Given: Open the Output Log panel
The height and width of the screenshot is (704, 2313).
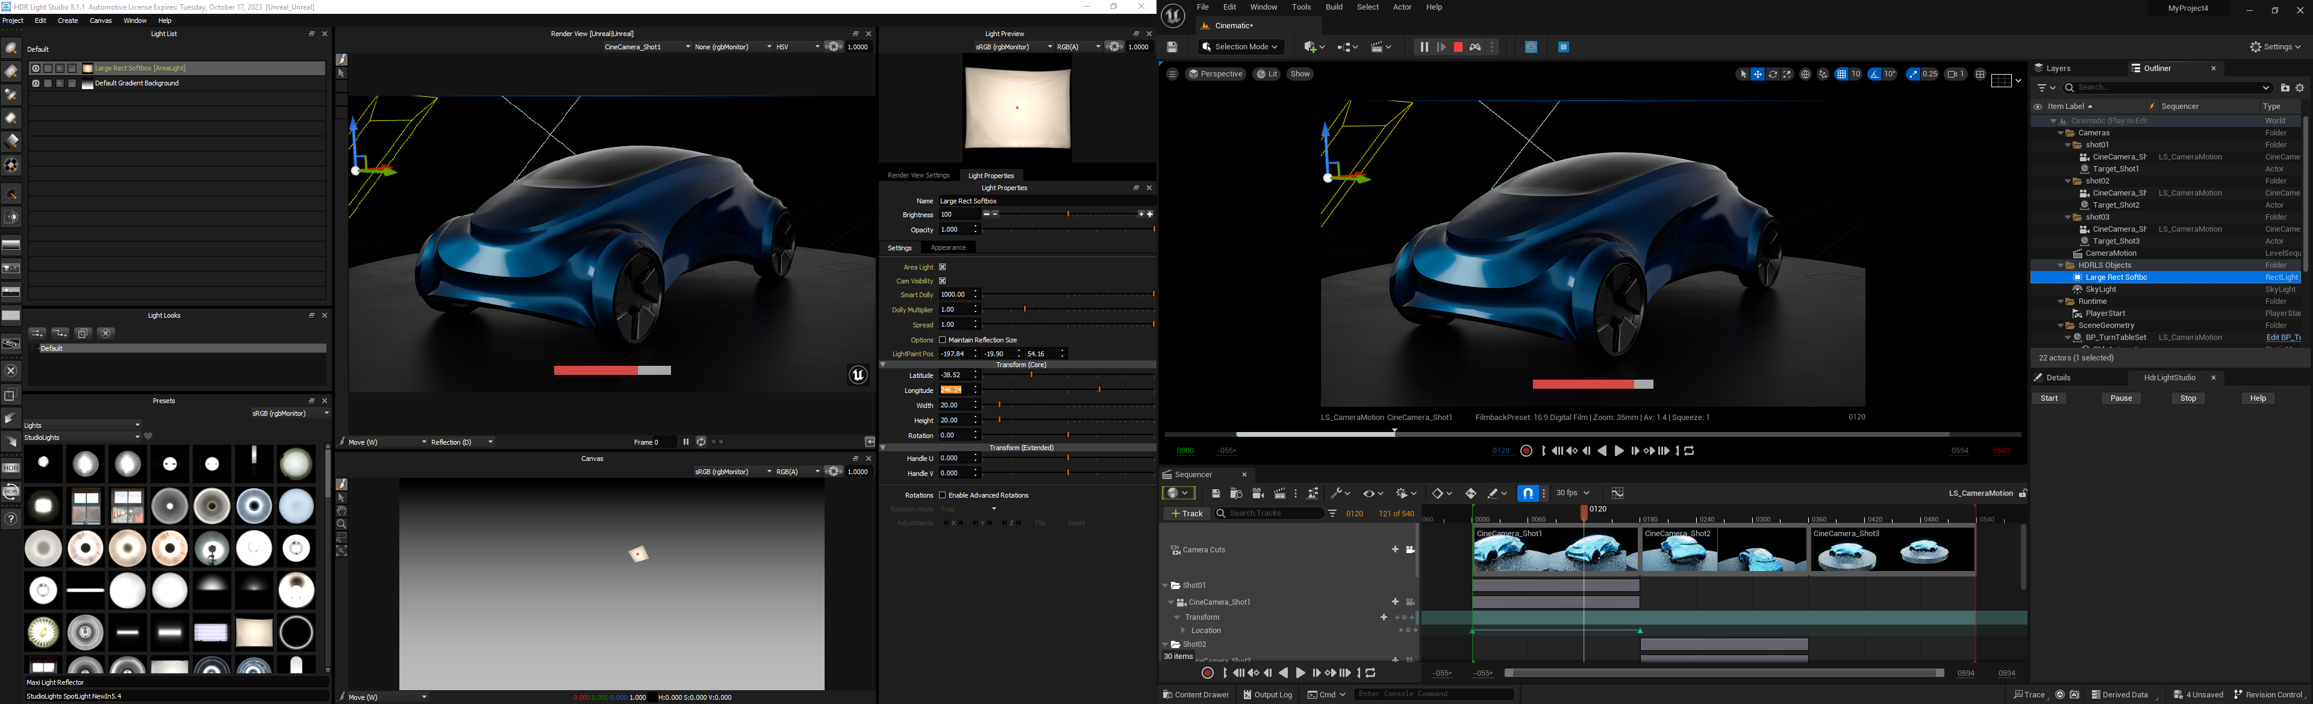Looking at the screenshot, I should click(x=1268, y=695).
